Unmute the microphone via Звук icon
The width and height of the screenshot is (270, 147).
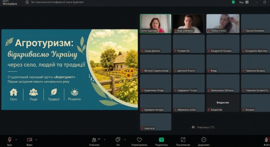coord(10,139)
